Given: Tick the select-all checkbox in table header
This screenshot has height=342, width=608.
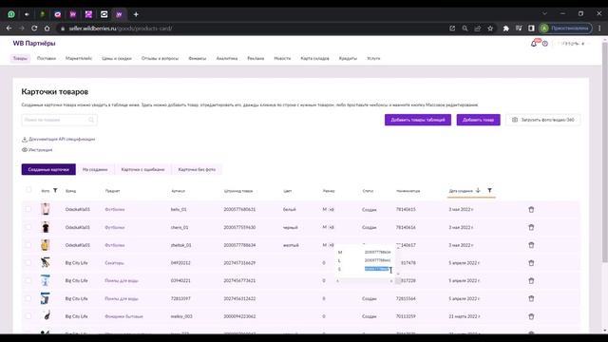Looking at the screenshot, I should tap(28, 190).
